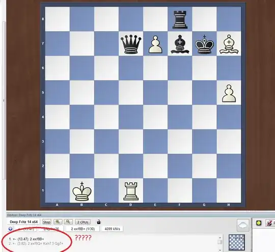Click the white rook on d1
The width and height of the screenshot is (275, 252).
click(131, 191)
